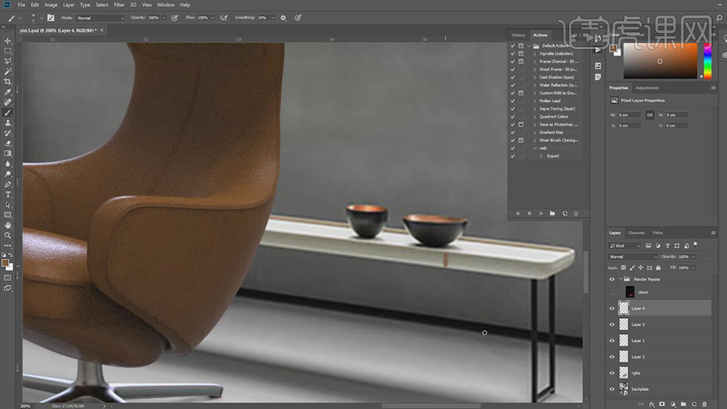Screen dimensions: 727x409
Task: Open the layer blend mode Normal dropdown
Action: [x=634, y=257]
